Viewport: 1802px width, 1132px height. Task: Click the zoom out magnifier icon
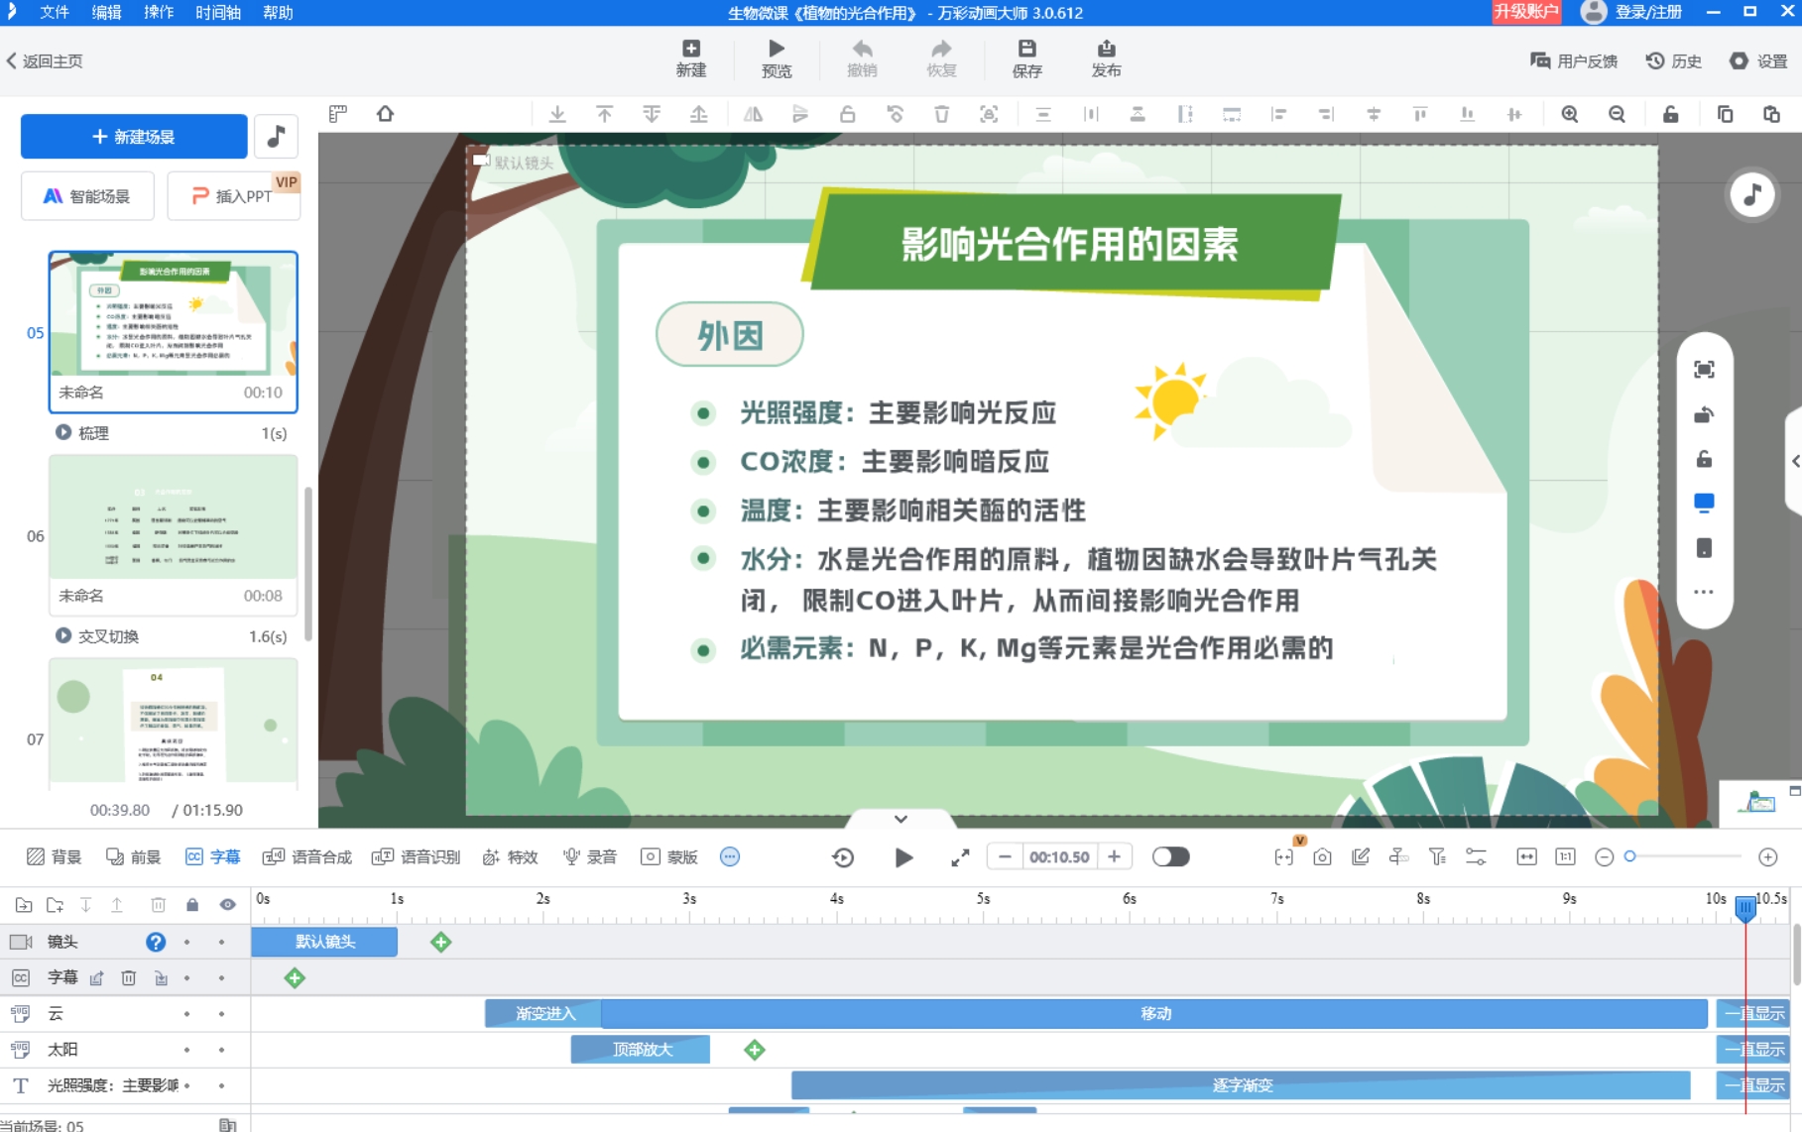(1618, 114)
